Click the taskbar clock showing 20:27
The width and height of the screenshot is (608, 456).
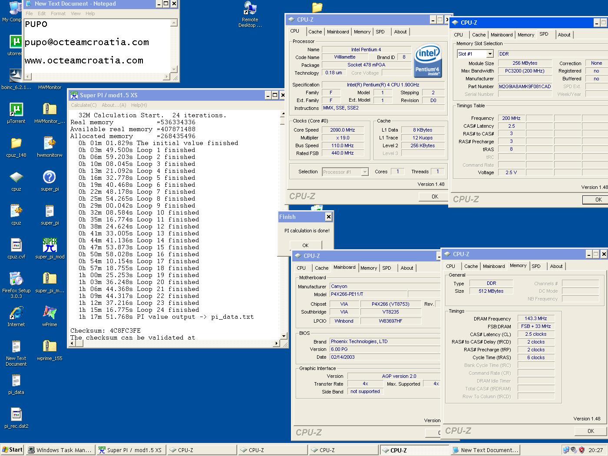[x=595, y=450]
